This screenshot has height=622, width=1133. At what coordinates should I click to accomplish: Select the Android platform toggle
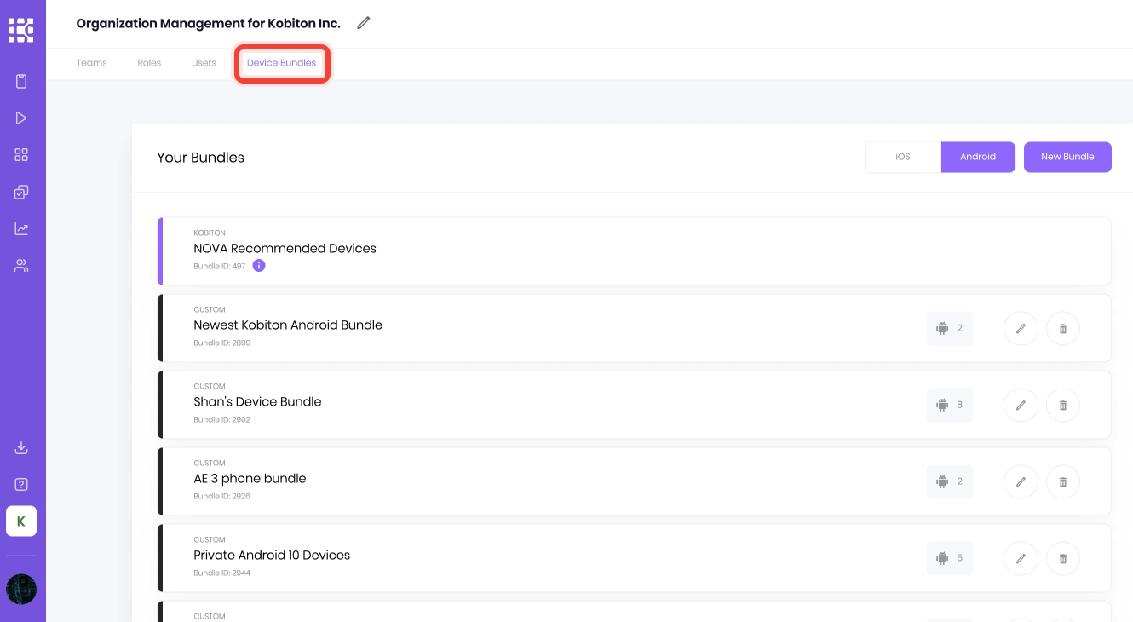click(978, 157)
